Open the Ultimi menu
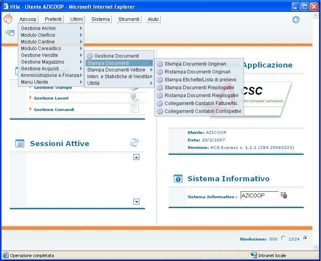The image size is (321, 261). (77, 19)
